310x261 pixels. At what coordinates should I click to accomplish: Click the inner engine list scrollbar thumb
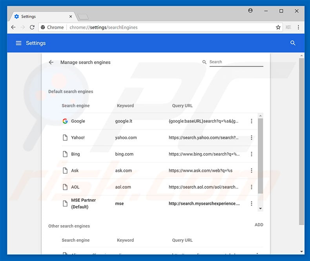pyautogui.click(x=261, y=156)
